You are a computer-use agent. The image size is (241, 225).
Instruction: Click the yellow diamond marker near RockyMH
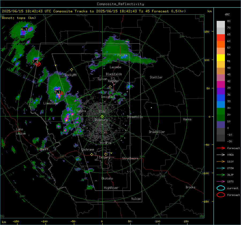click(x=71, y=70)
